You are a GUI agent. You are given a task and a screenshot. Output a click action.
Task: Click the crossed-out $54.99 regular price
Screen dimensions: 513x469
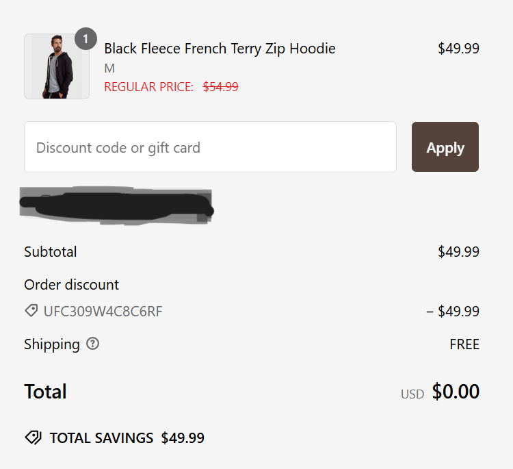click(220, 87)
